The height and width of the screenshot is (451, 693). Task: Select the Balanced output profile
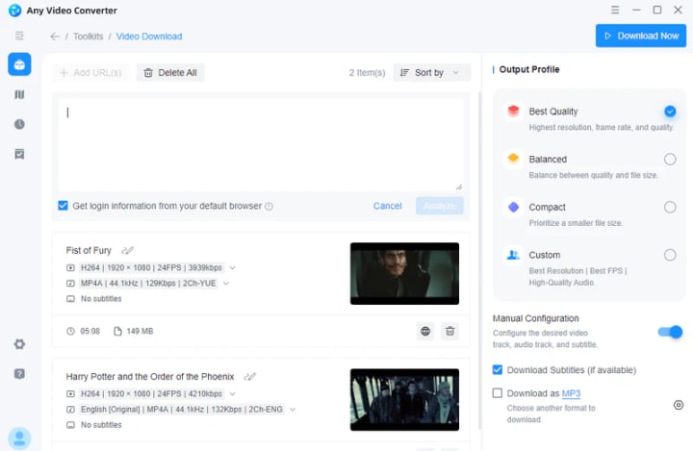tap(670, 159)
